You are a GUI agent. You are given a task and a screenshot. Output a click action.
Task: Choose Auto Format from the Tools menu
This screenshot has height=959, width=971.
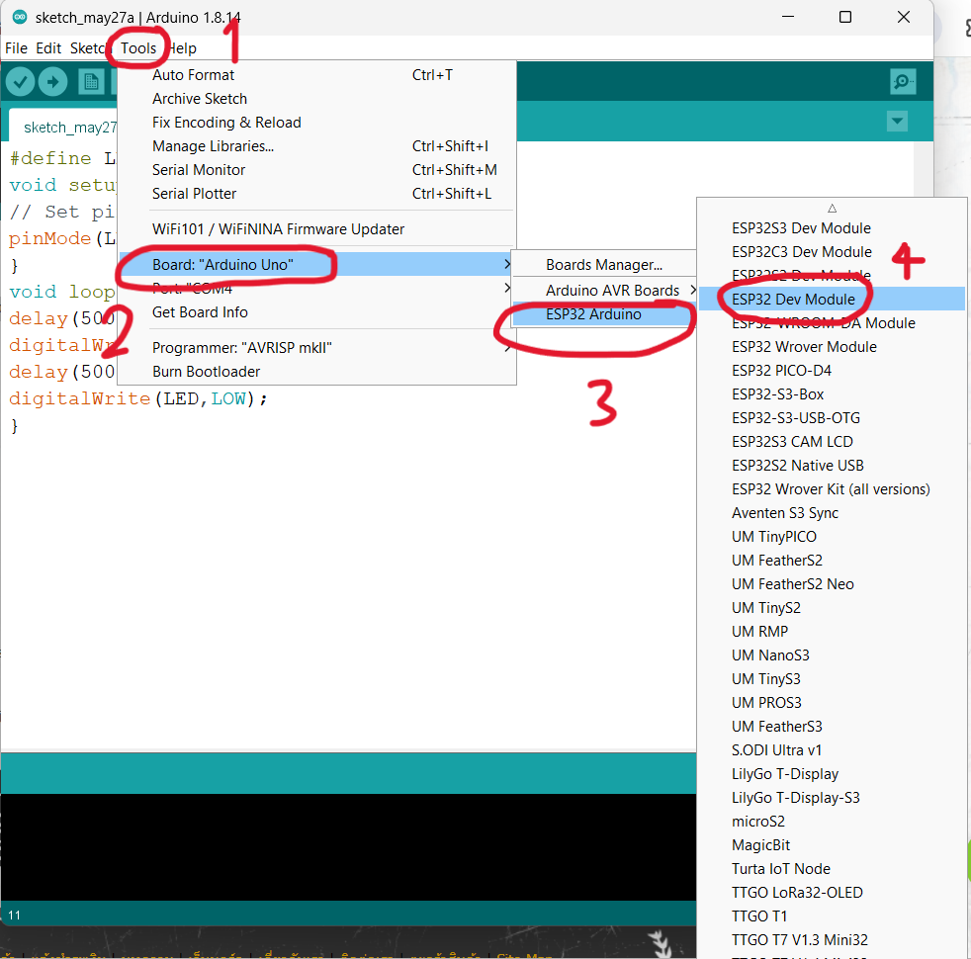click(x=317, y=75)
